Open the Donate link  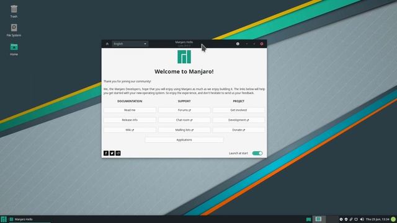point(238,129)
